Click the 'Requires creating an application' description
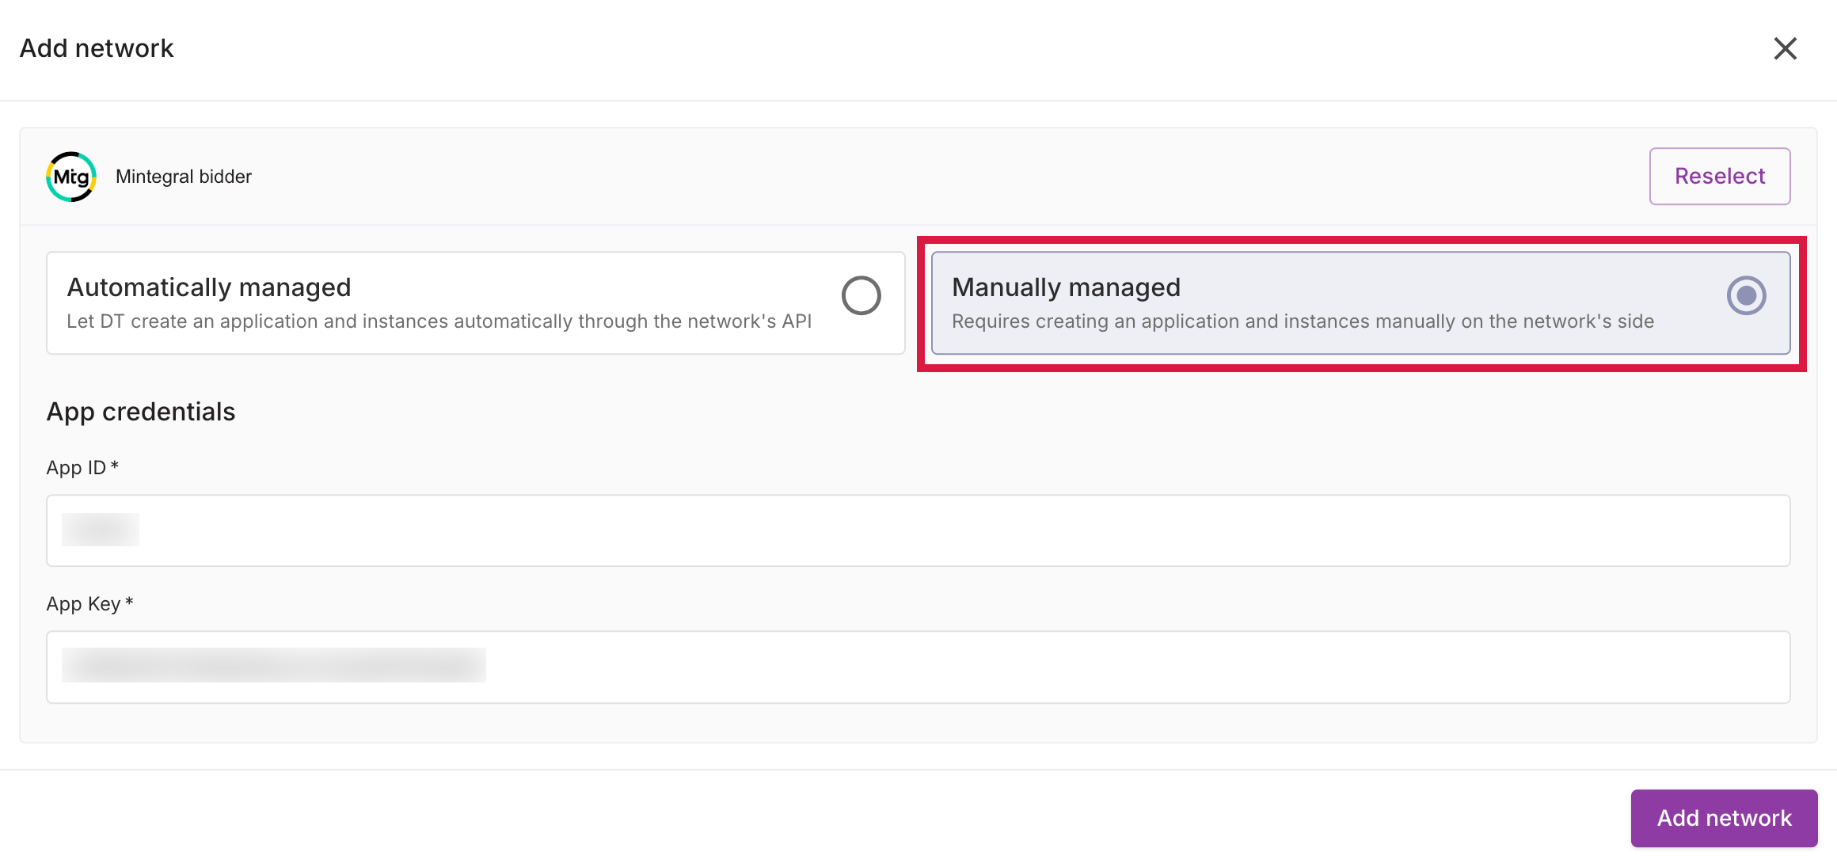Viewport: 1837px width, 863px height. (1303, 321)
